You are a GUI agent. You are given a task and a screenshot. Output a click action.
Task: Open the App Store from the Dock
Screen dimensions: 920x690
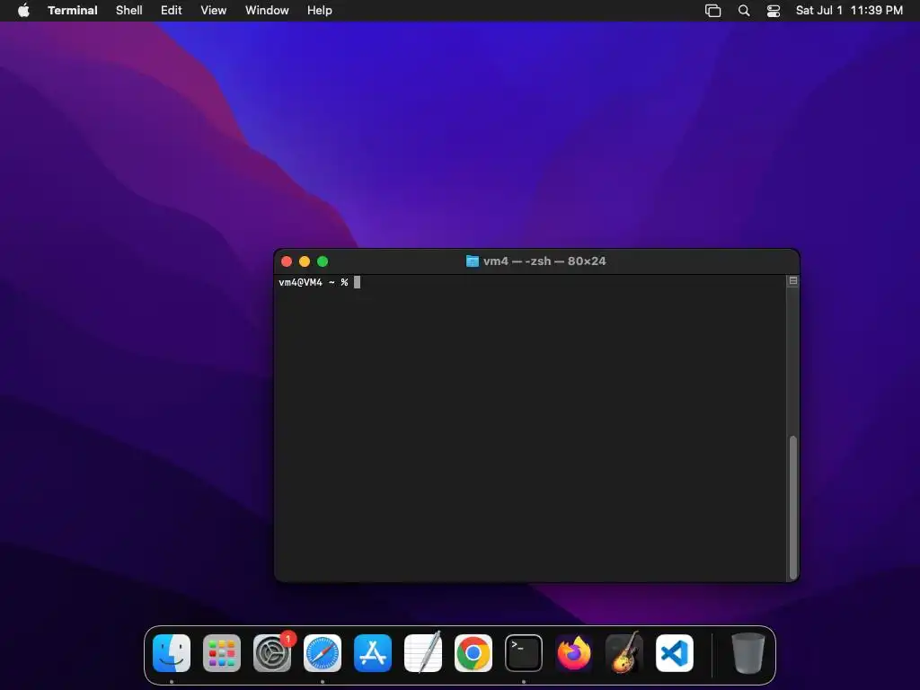click(373, 653)
